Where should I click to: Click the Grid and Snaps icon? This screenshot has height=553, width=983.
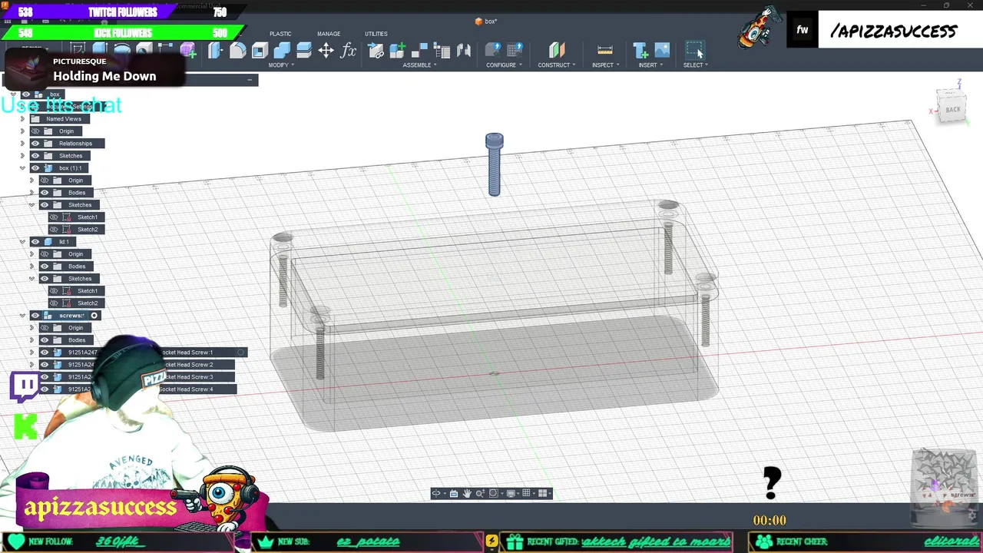tap(527, 493)
